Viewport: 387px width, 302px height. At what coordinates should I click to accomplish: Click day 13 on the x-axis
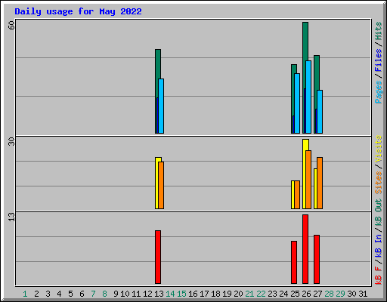click(x=159, y=294)
